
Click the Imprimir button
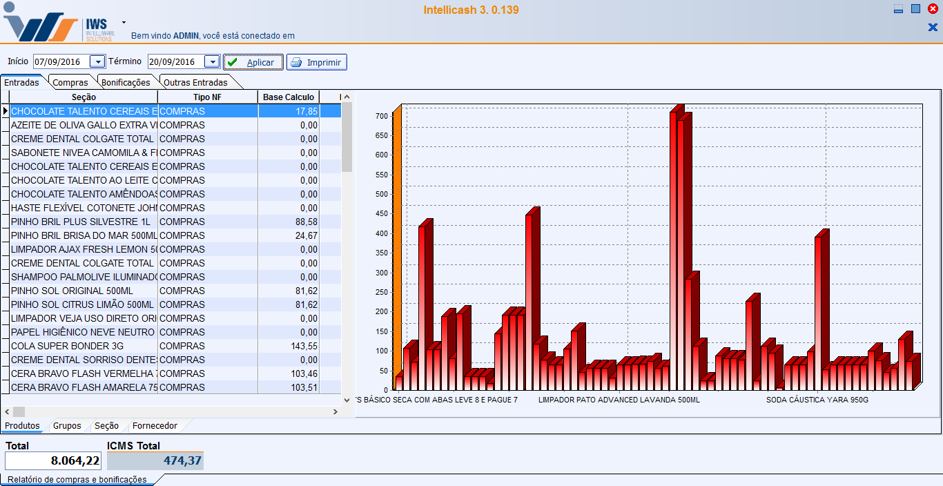point(317,62)
